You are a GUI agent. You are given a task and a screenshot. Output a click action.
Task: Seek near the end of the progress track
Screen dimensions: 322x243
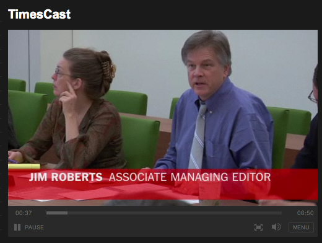(x=277, y=213)
